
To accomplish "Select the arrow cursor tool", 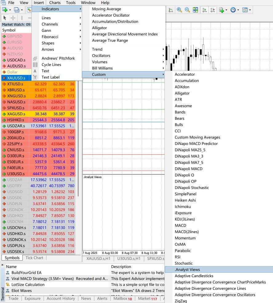I will 5,18.
